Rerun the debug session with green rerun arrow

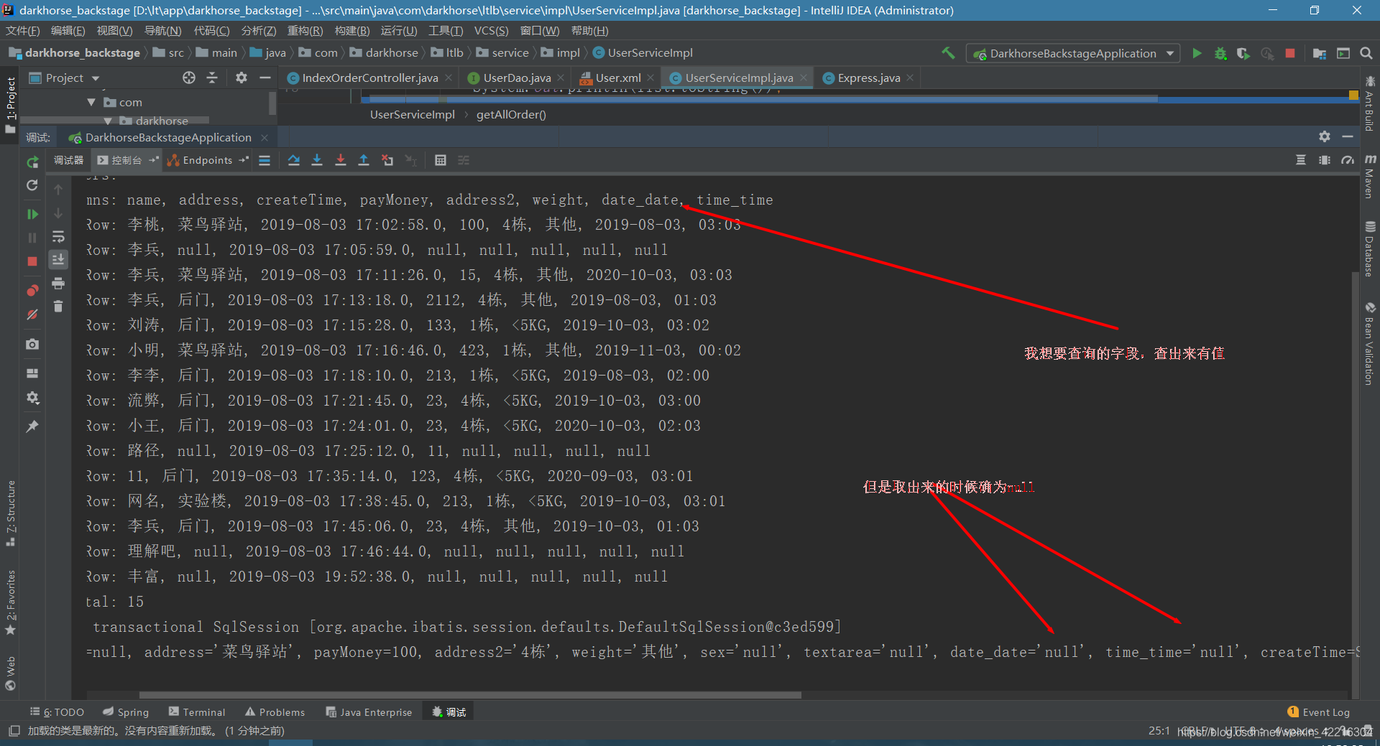click(x=32, y=162)
